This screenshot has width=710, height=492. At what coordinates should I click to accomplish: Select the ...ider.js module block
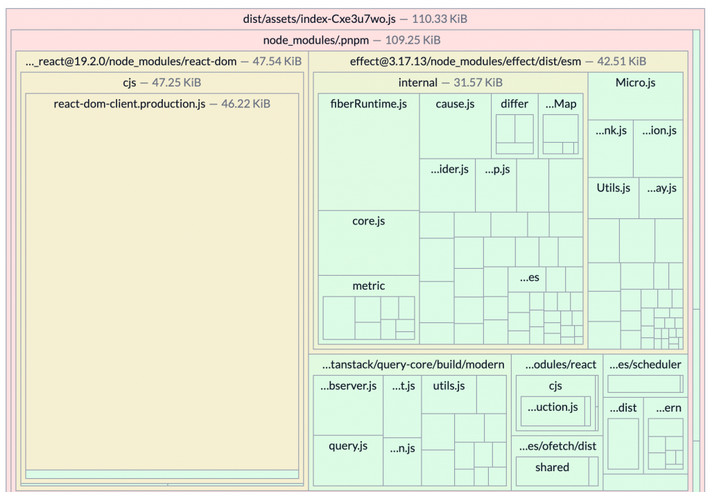pos(447,185)
